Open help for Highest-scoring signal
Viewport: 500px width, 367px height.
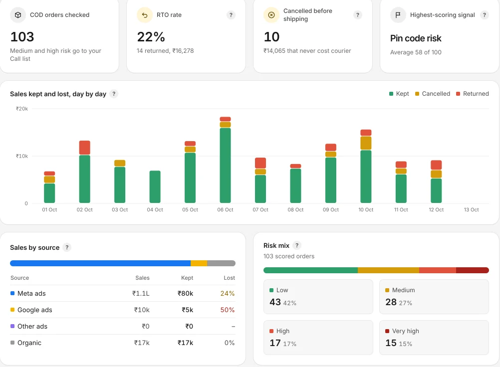coord(485,15)
